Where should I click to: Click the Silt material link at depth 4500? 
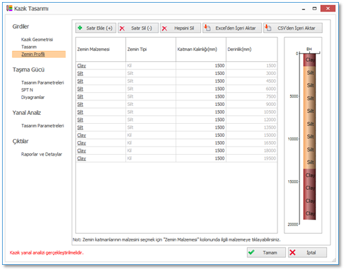pos(80,81)
